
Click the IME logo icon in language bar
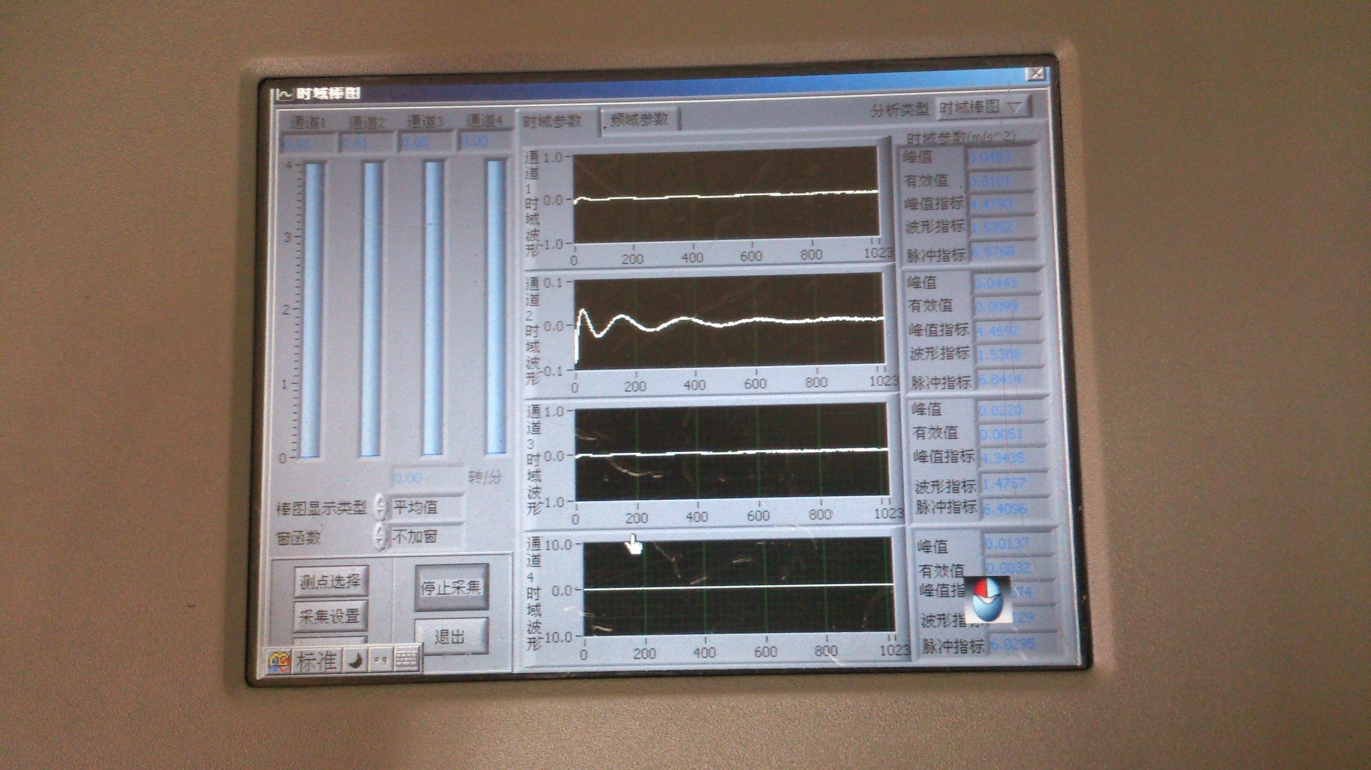tap(279, 662)
